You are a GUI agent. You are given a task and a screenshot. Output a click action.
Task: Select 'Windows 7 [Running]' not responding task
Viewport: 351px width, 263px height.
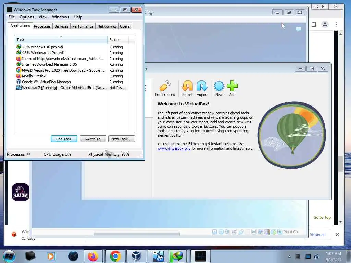pos(72,88)
